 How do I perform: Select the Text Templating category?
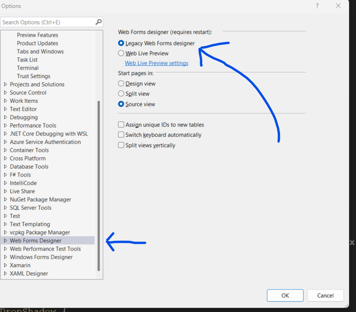click(x=30, y=224)
